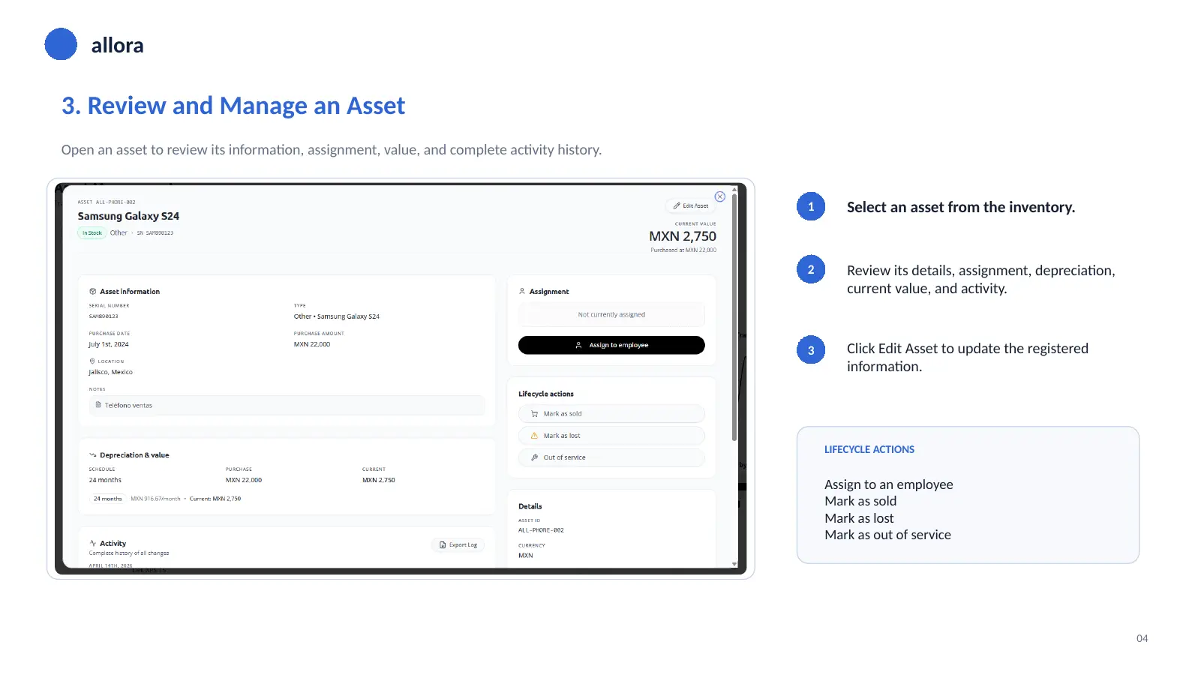Close the asset detail dialog

pos(719,196)
